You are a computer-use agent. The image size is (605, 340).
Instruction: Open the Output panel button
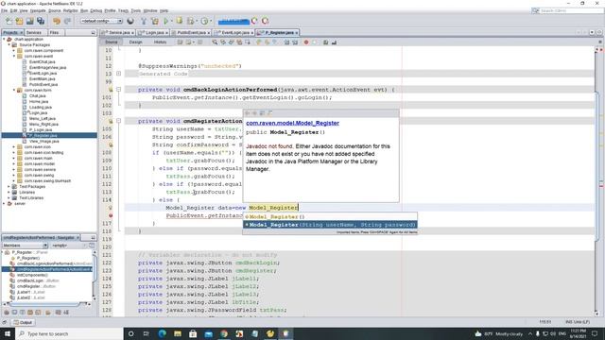(23, 322)
